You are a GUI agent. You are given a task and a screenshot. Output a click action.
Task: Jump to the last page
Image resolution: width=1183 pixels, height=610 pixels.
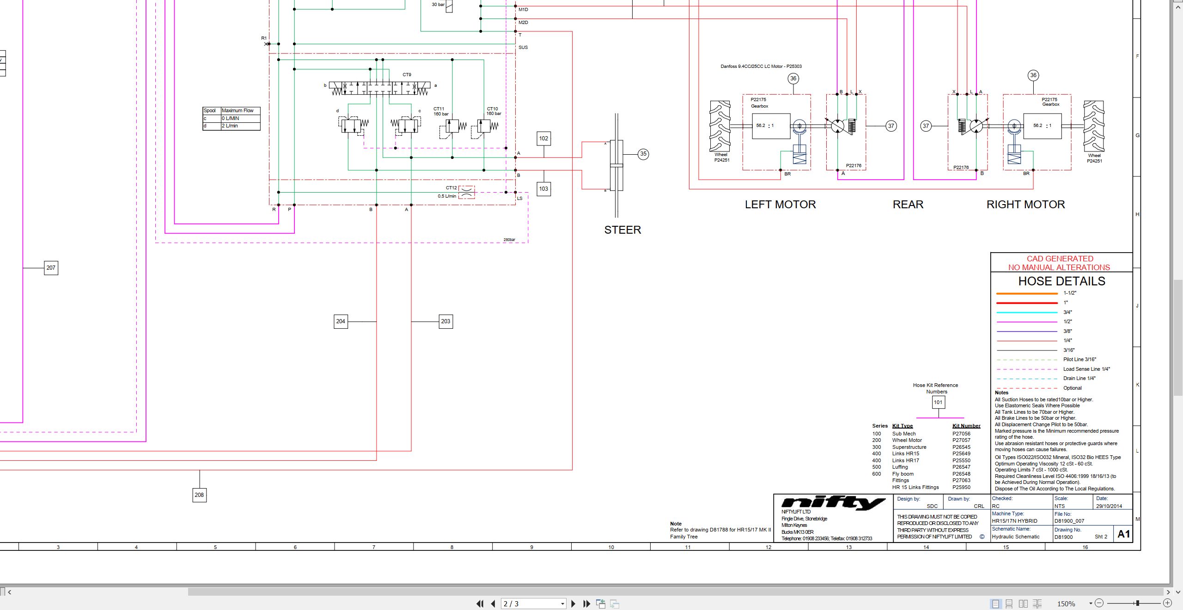[x=587, y=604]
